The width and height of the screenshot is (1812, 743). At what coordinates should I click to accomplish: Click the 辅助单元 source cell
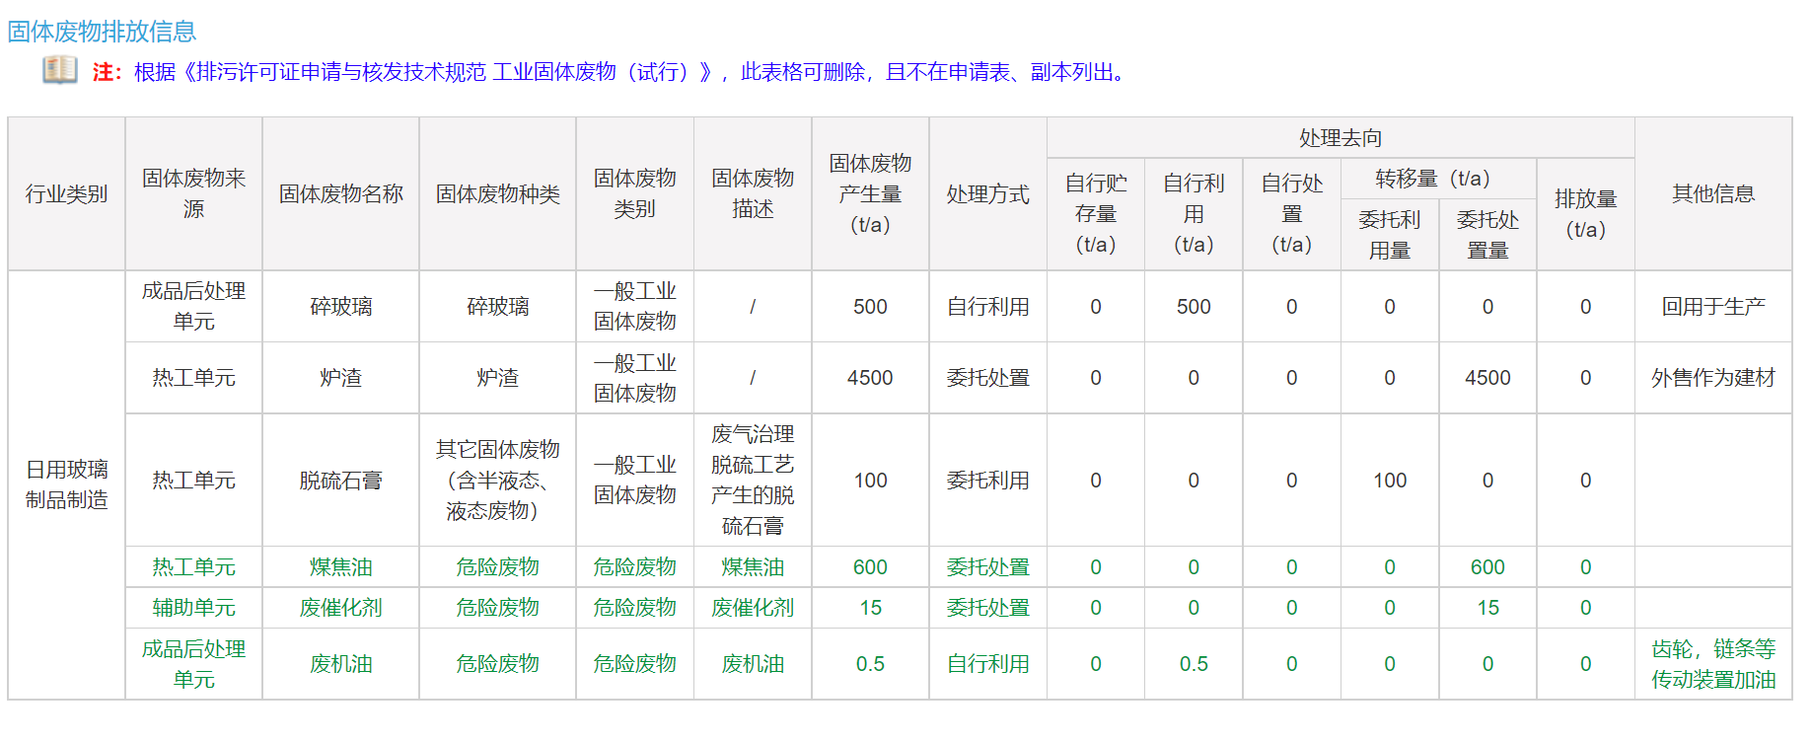193,608
